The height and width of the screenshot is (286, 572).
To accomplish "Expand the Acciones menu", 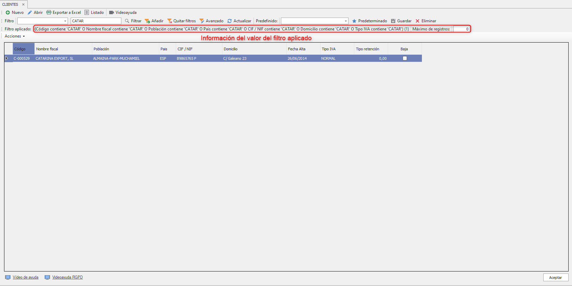I will (x=15, y=36).
